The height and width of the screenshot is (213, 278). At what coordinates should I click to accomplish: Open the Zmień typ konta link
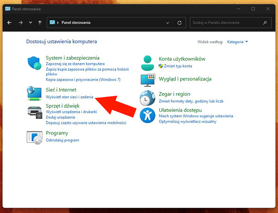tap(178, 66)
